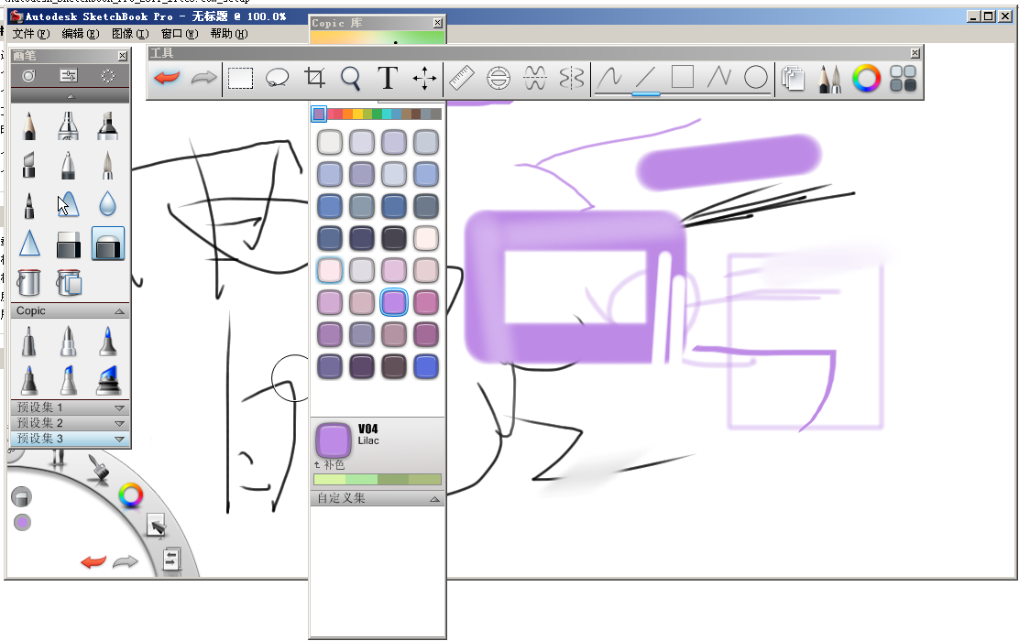Select the ballpoint pen brush
Image resolution: width=1019 pixels, height=641 pixels.
[68, 165]
